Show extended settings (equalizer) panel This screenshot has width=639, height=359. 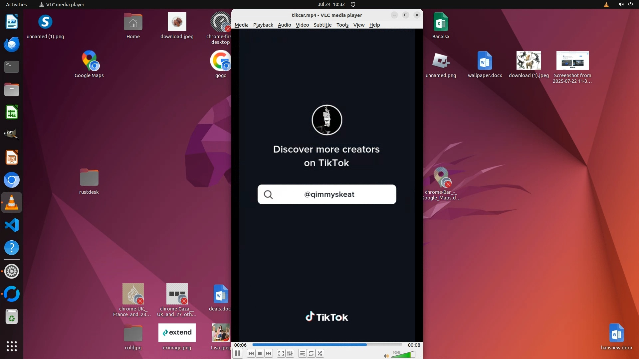pyautogui.click(x=290, y=353)
